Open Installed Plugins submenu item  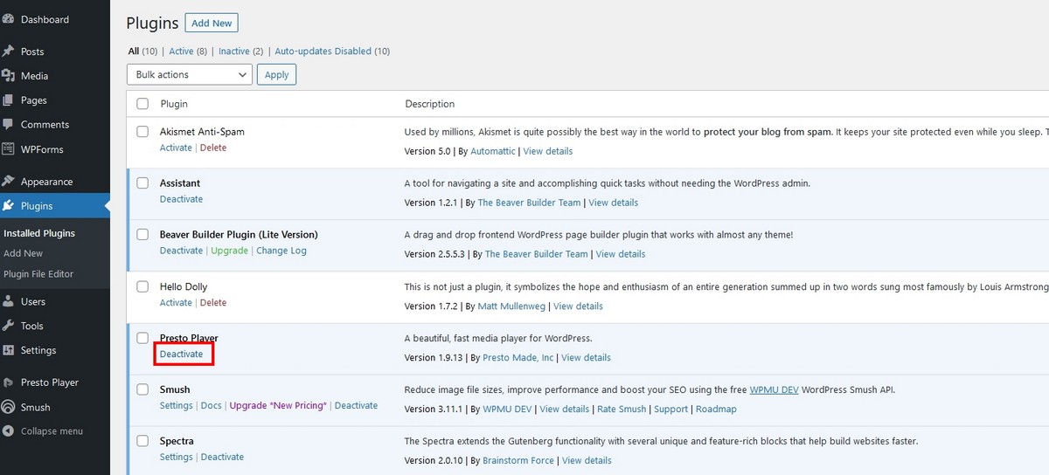(39, 233)
